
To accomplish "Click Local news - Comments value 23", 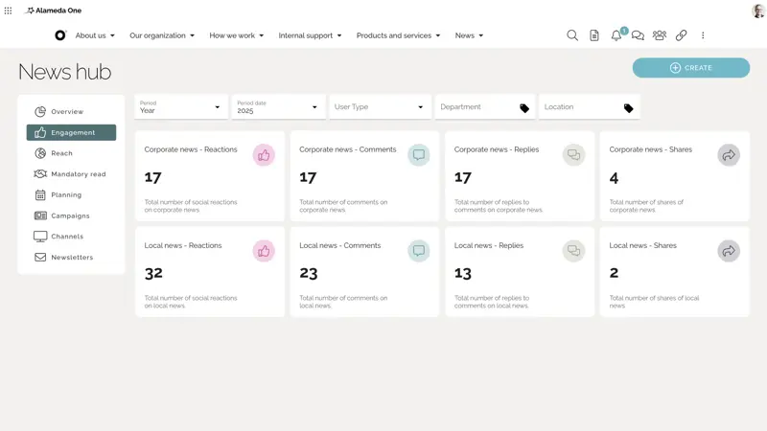I will click(x=309, y=273).
